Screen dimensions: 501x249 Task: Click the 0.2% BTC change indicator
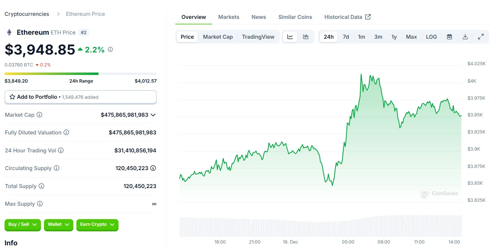coord(43,65)
